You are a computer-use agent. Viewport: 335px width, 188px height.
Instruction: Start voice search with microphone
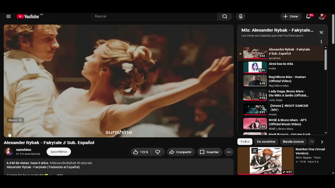(x=241, y=16)
